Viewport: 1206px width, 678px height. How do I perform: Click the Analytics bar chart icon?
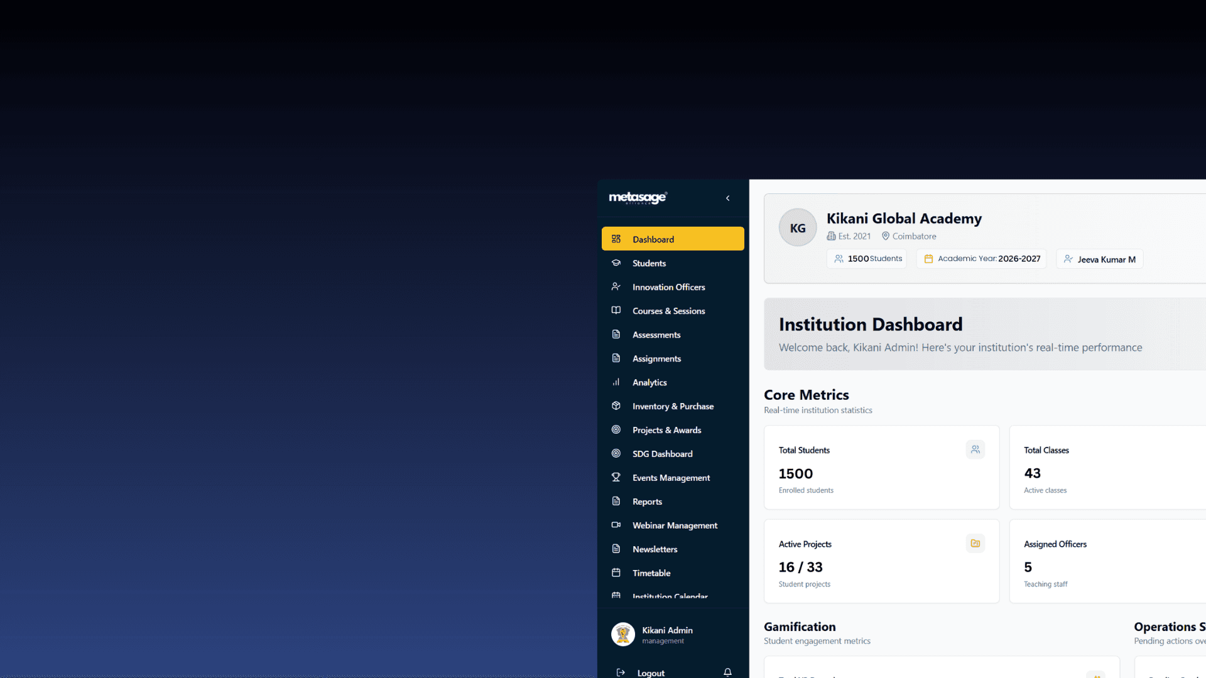click(616, 382)
